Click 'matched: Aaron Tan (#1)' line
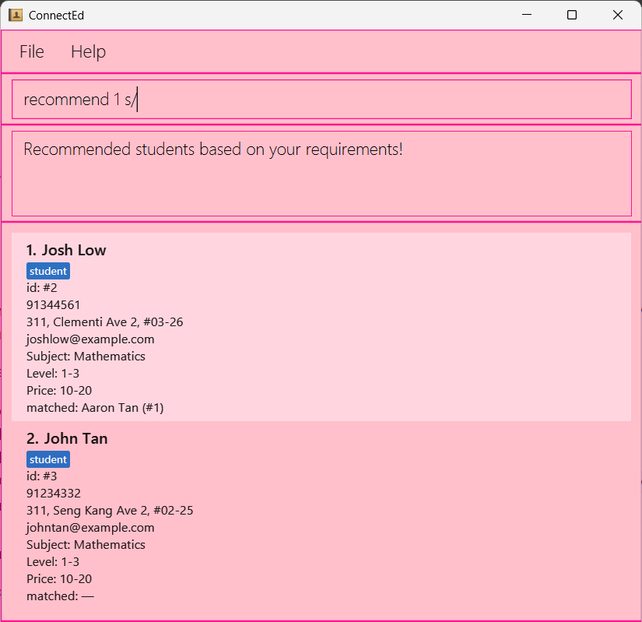The height and width of the screenshot is (622, 642). tap(95, 407)
